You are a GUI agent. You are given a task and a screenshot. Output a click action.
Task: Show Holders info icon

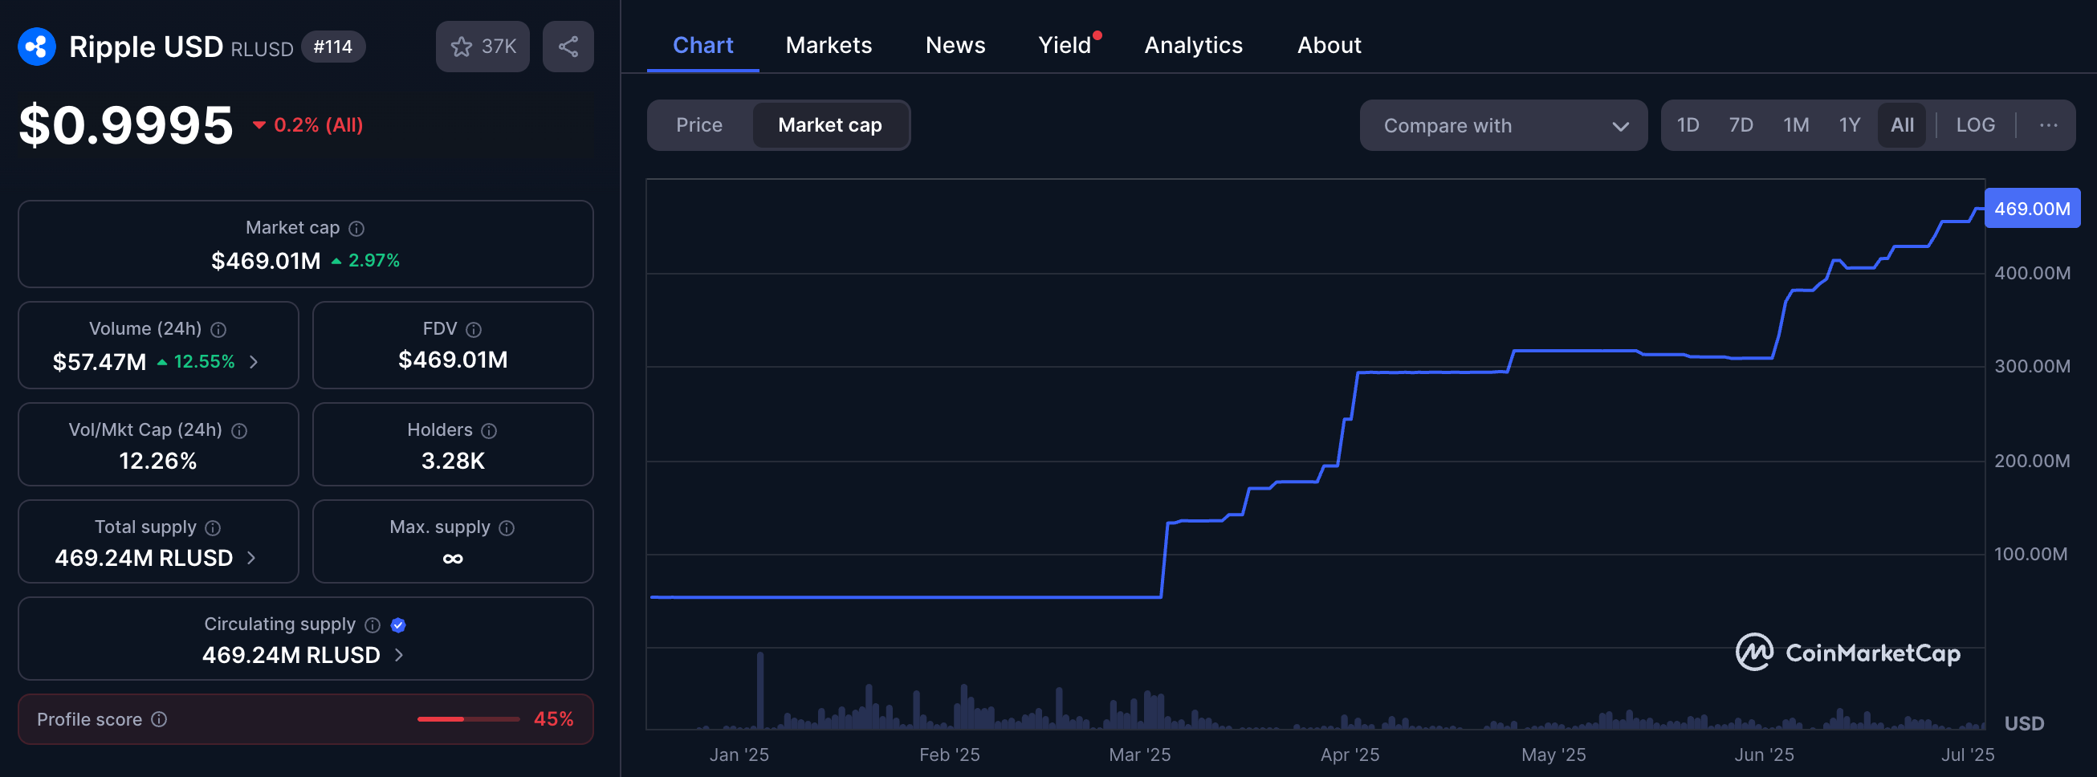pos(489,430)
